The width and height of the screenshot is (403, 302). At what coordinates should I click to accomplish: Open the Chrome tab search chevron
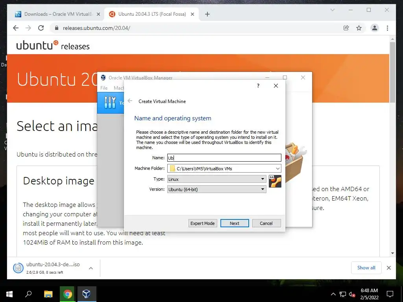coord(332,10)
